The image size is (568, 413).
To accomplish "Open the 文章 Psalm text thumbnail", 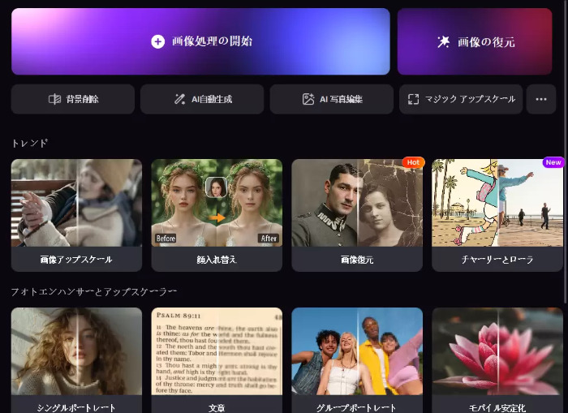I will (x=217, y=351).
